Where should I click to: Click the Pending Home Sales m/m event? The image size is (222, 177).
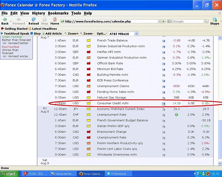(115, 92)
